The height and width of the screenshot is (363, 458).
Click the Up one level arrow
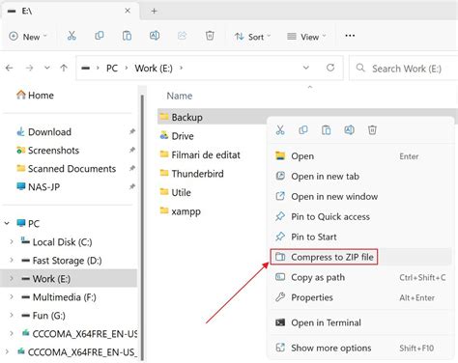[64, 68]
